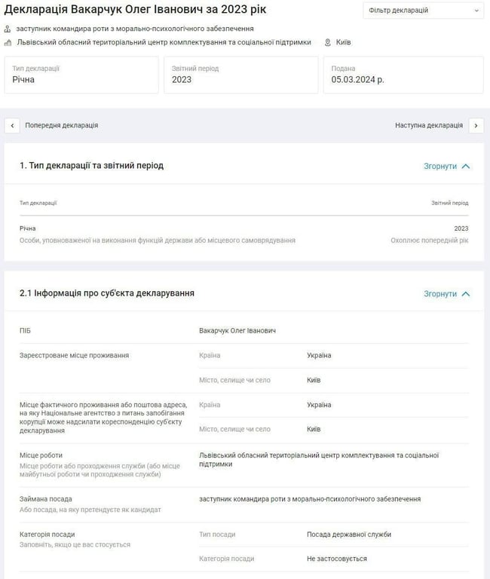This screenshot has height=579, width=490.
Task: Click the location pin icon near Київ
Action: coord(328,42)
